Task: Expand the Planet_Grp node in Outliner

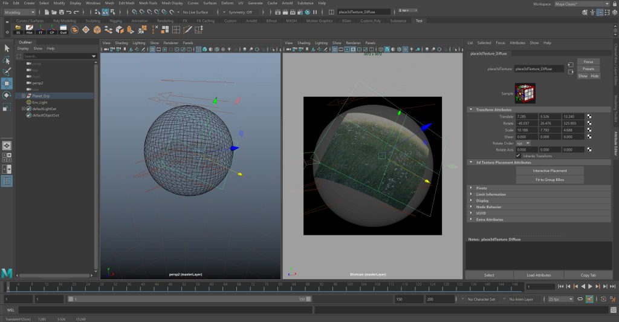Action: click(x=23, y=96)
